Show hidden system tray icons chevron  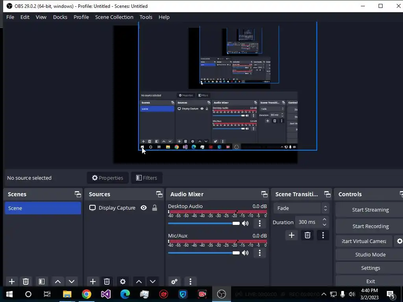[324, 294]
